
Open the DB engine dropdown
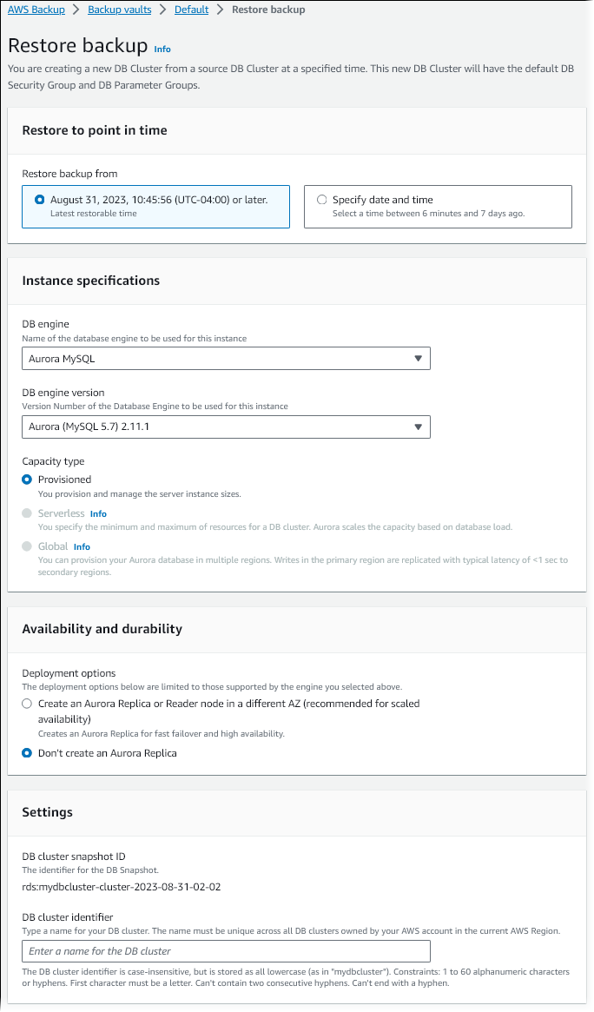click(226, 358)
